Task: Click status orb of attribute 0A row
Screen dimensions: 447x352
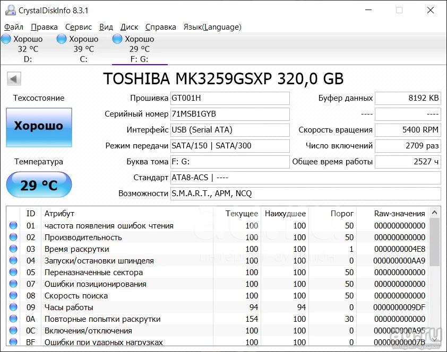Action: click(x=13, y=319)
